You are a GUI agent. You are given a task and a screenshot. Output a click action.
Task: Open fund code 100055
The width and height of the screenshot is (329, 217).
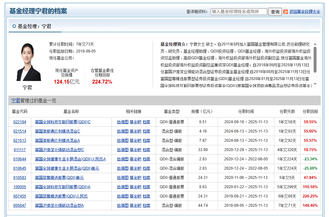click(20, 187)
